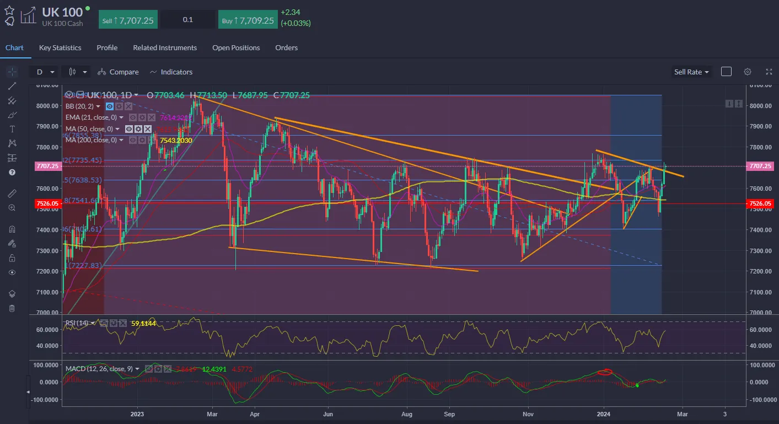The image size is (779, 424).
Task: Choose the ruler measure tool
Action: click(x=12, y=194)
